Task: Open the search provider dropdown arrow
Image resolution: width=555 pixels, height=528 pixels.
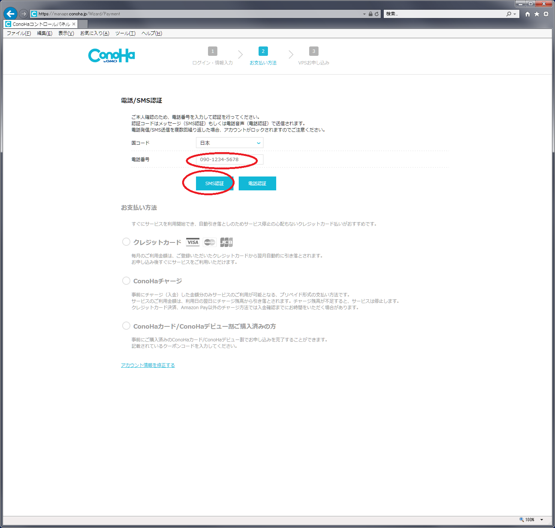Action: click(515, 14)
